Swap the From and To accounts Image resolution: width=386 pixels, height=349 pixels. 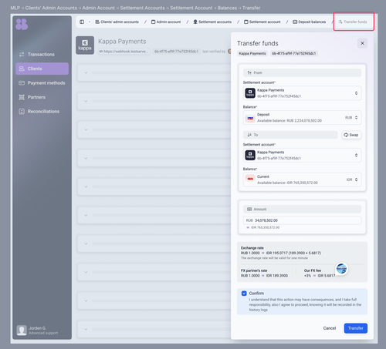coord(351,135)
